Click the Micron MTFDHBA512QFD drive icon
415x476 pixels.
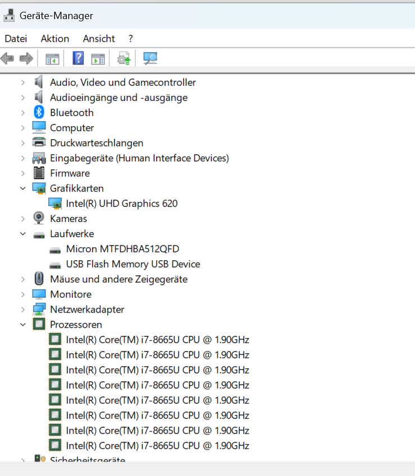point(55,251)
